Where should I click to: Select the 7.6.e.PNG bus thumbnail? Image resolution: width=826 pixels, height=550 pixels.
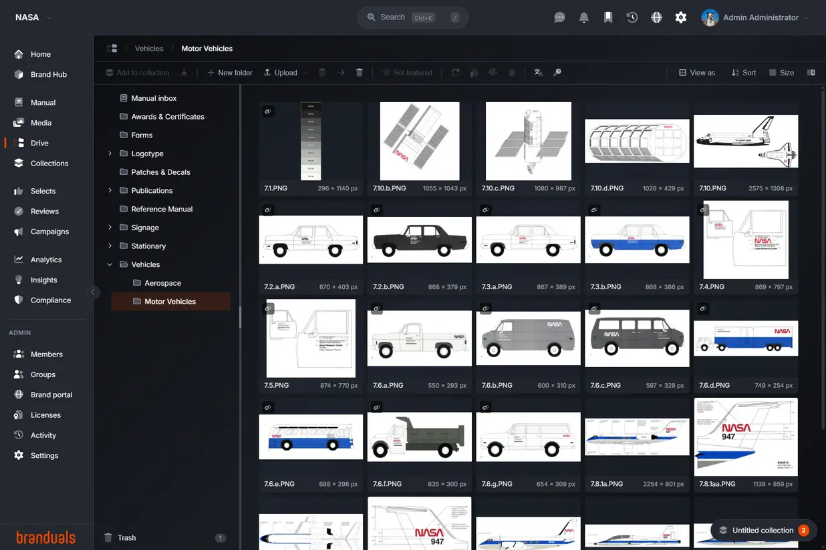click(x=311, y=437)
